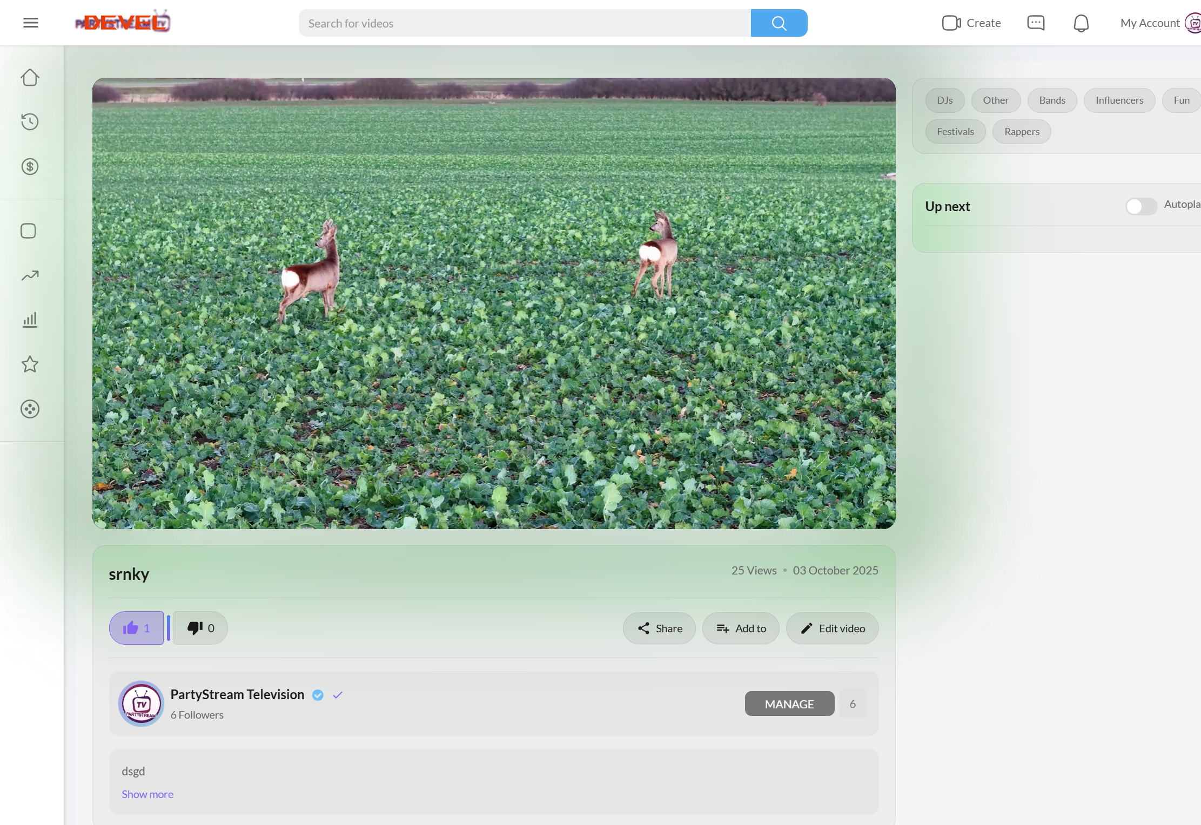Click the dollar monetization icon

(x=30, y=167)
